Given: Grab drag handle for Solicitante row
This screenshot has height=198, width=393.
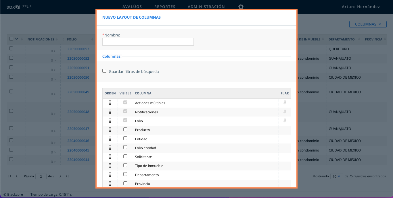Looking at the screenshot, I should (x=110, y=157).
